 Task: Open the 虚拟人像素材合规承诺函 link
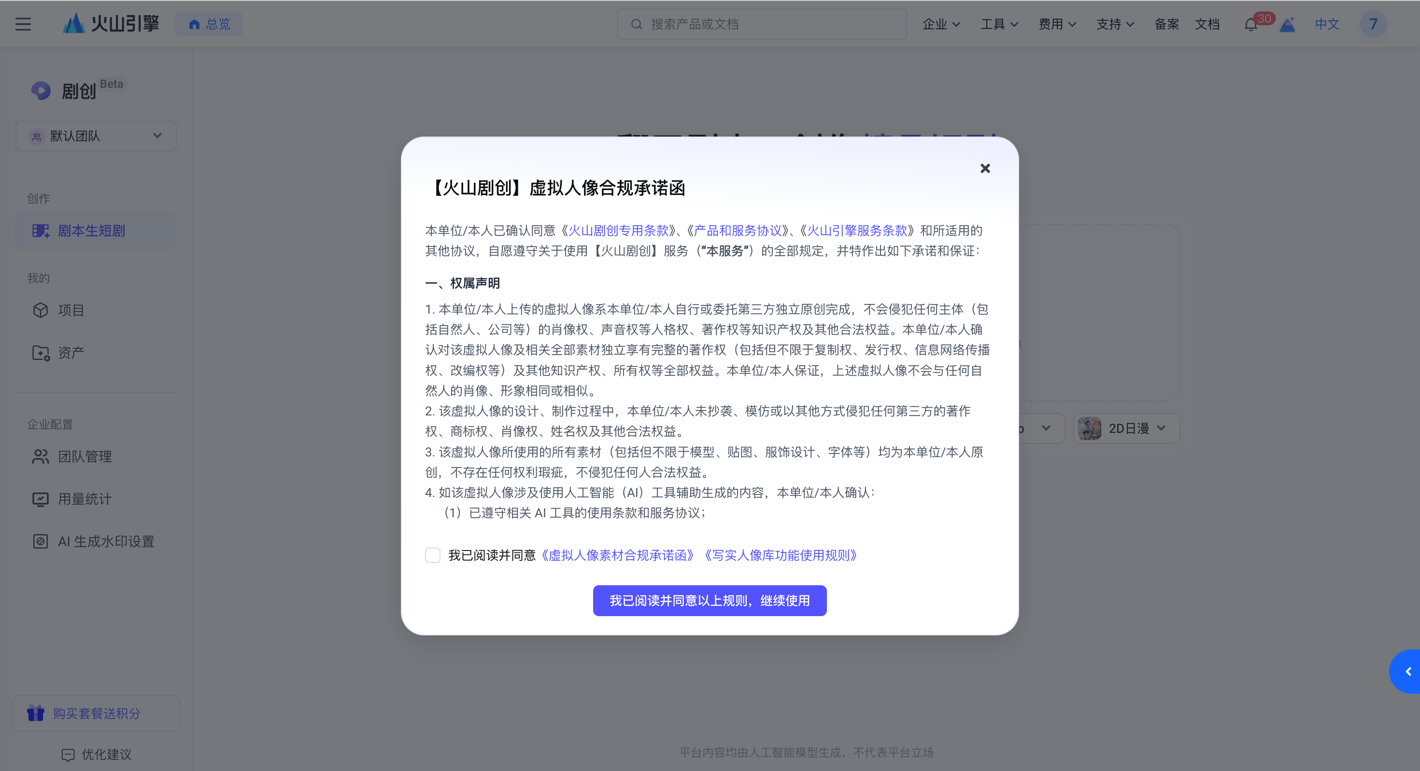tap(618, 555)
